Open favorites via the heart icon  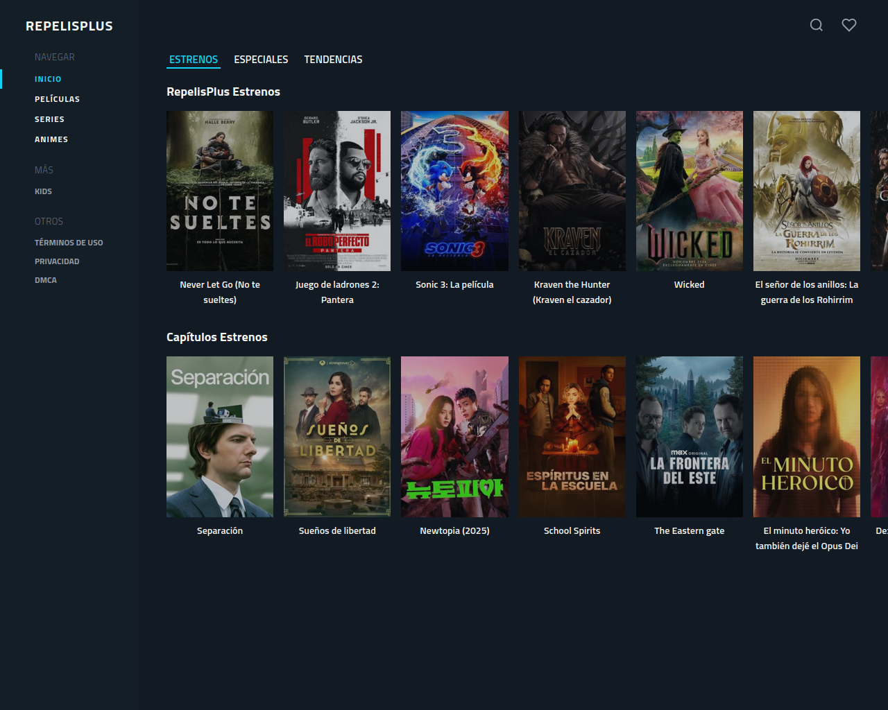coord(849,25)
